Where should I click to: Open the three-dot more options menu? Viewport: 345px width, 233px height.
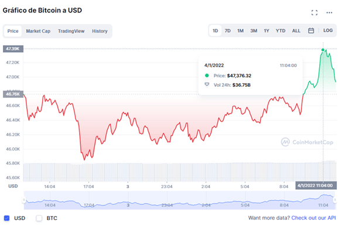[x=329, y=13]
